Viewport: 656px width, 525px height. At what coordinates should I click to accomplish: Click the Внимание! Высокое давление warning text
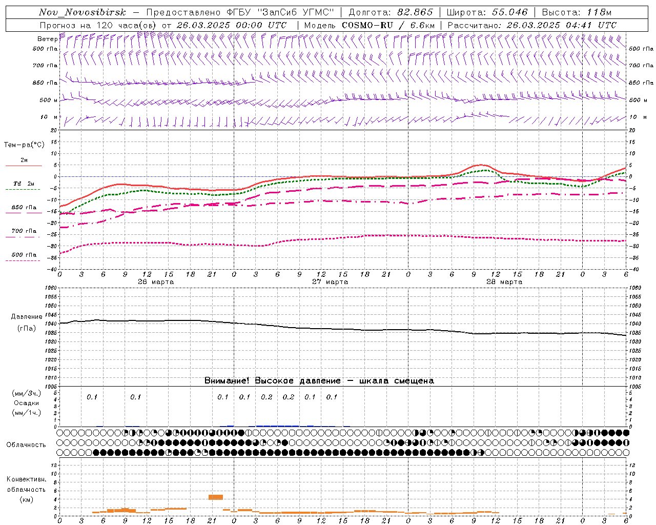click(x=319, y=381)
